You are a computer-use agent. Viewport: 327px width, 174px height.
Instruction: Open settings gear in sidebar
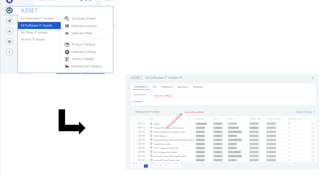(9, 42)
